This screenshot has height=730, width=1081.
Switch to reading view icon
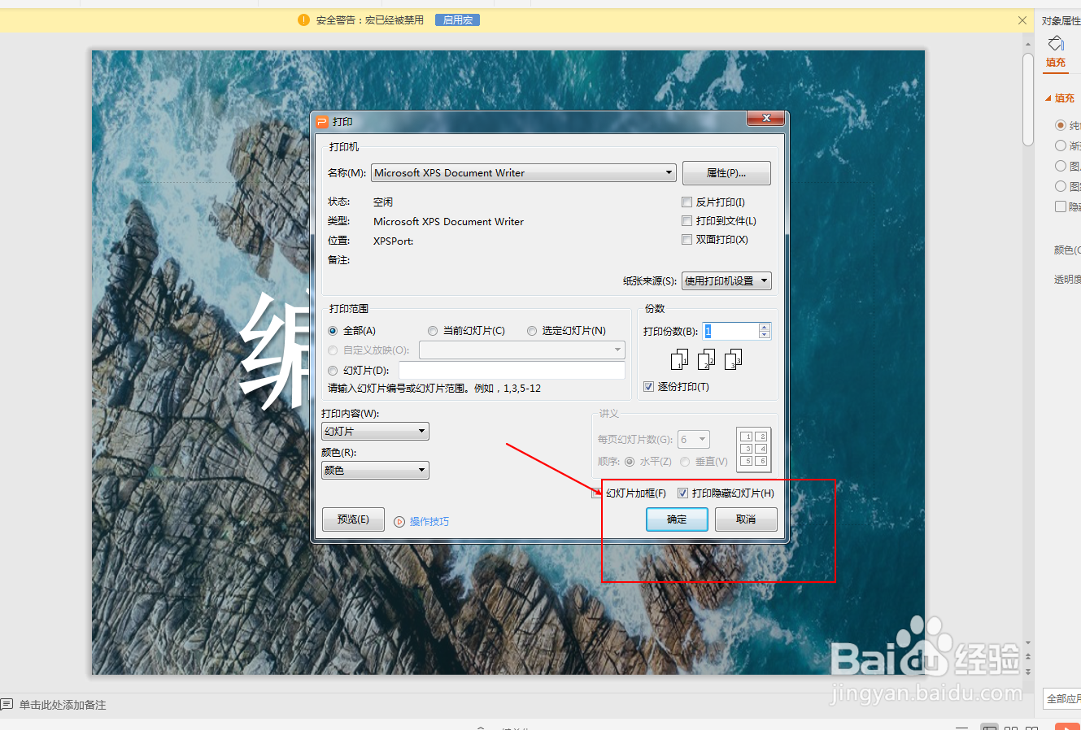pyautogui.click(x=1031, y=728)
